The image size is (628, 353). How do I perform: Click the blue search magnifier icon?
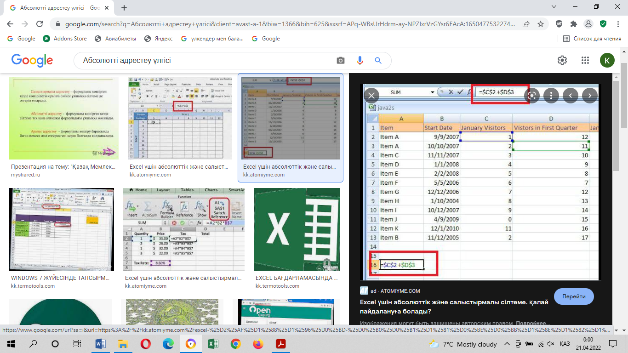(x=378, y=61)
